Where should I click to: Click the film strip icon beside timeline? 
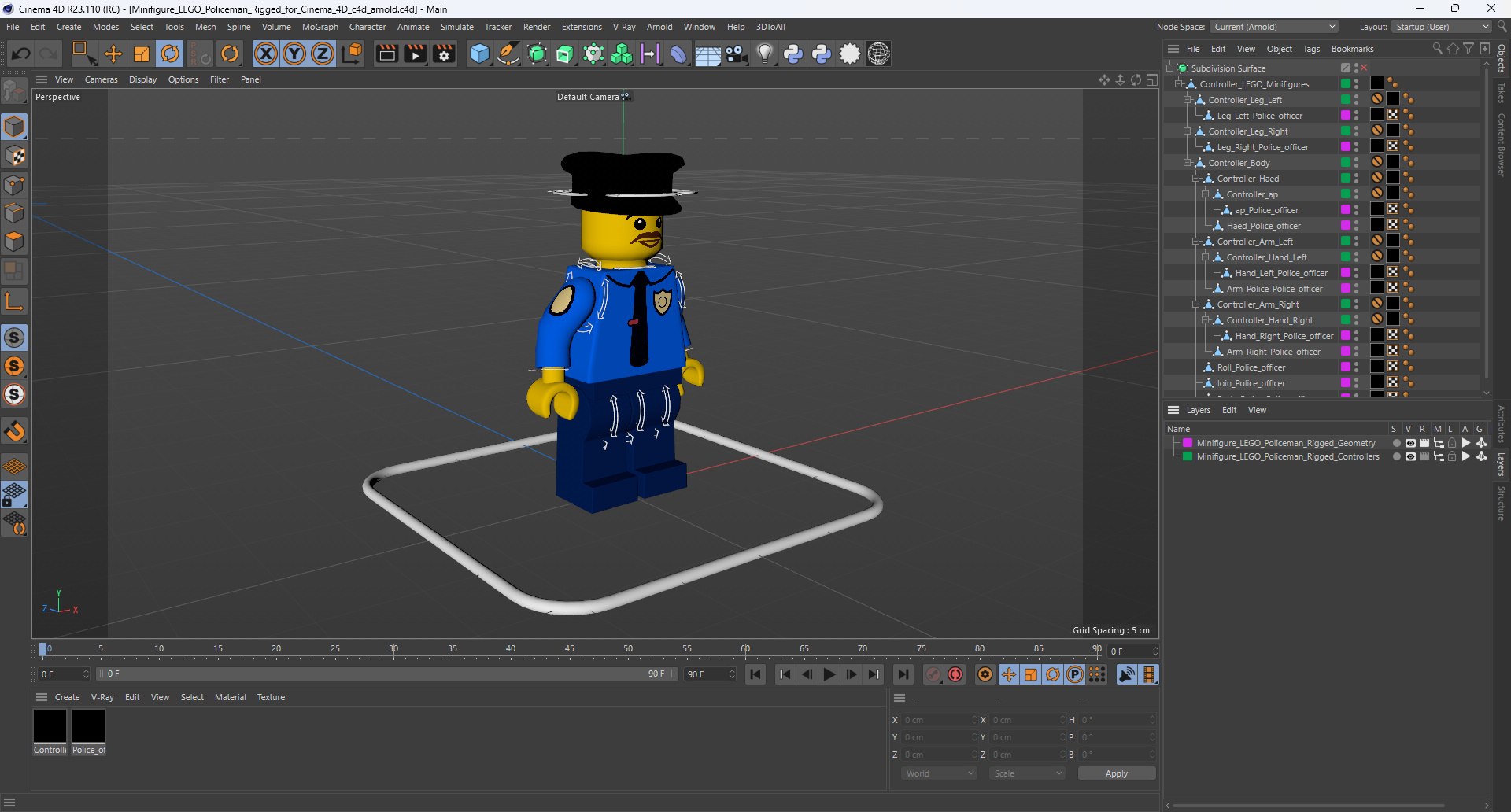pos(1149,674)
